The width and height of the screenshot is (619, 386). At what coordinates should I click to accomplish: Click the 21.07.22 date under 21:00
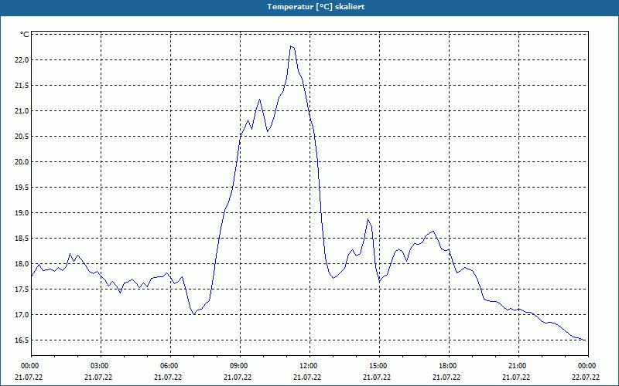(x=516, y=378)
